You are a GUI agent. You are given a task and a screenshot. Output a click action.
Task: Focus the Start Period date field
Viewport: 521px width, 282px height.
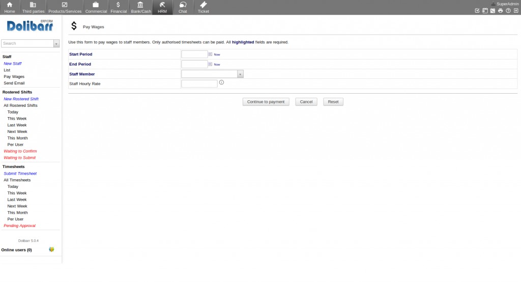194,54
